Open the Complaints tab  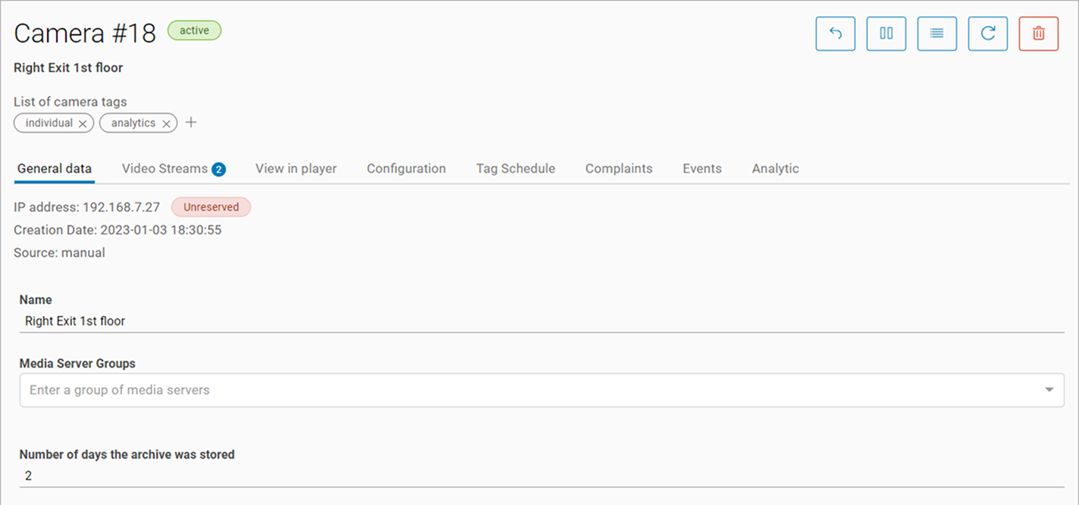coord(618,168)
